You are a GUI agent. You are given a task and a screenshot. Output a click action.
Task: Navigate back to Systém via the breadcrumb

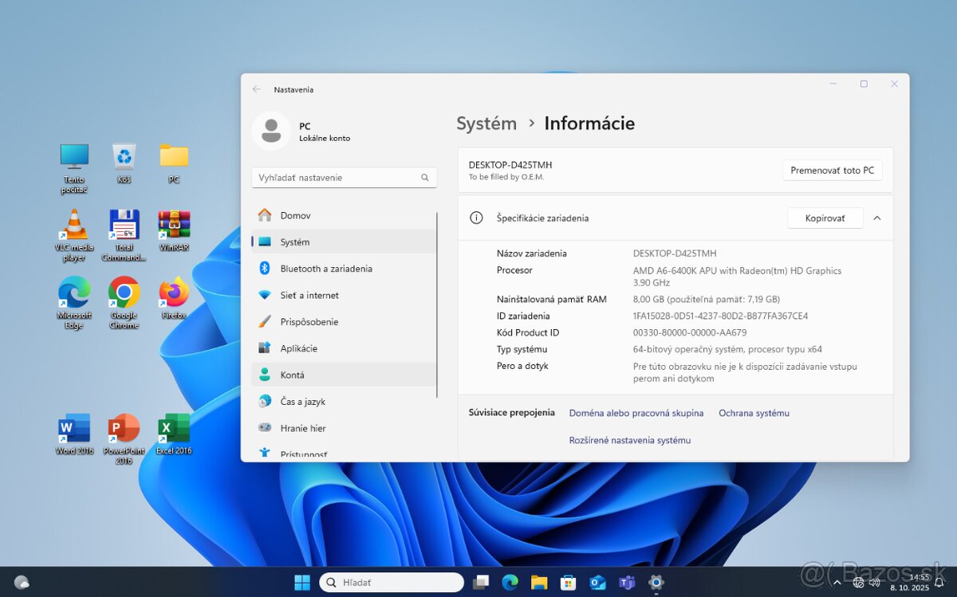[486, 124]
